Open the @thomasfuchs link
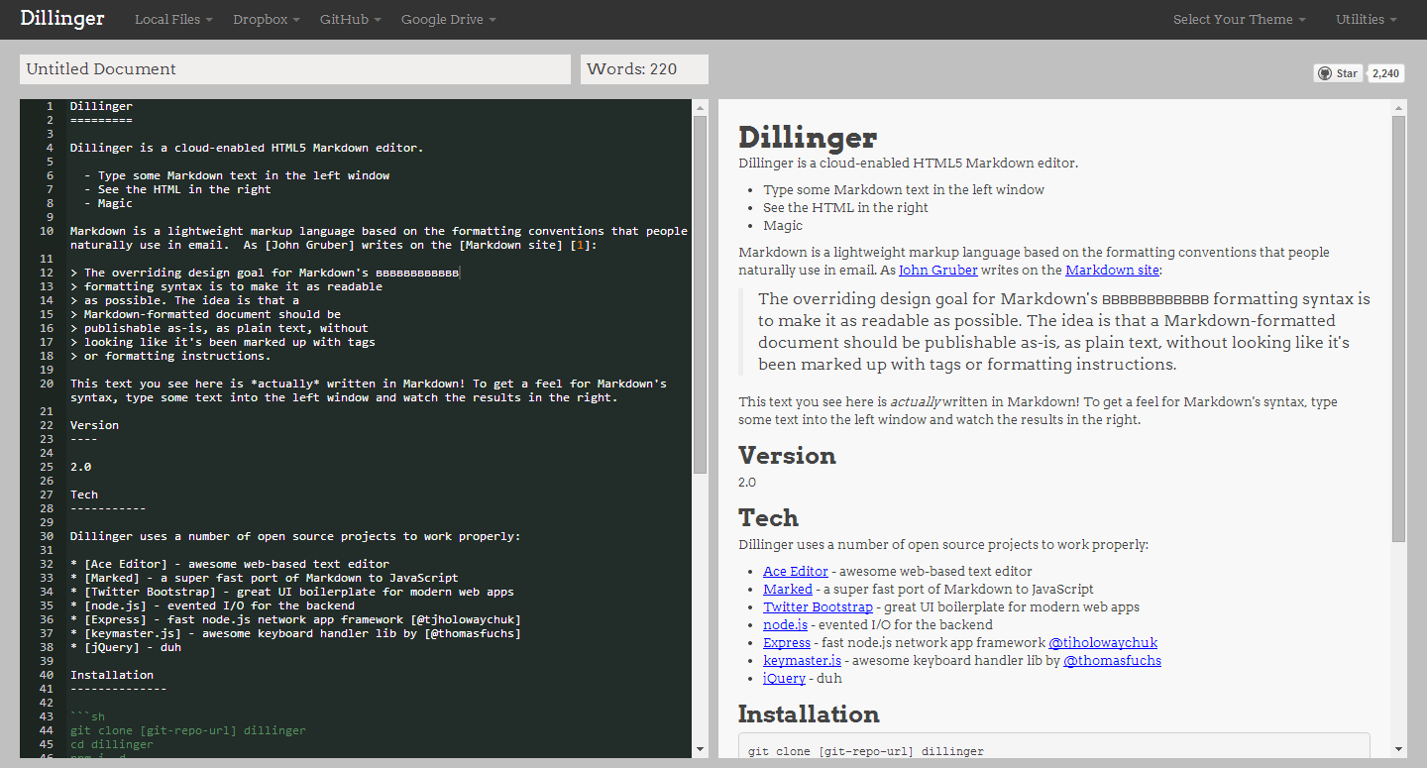This screenshot has height=768, width=1427. (1113, 660)
